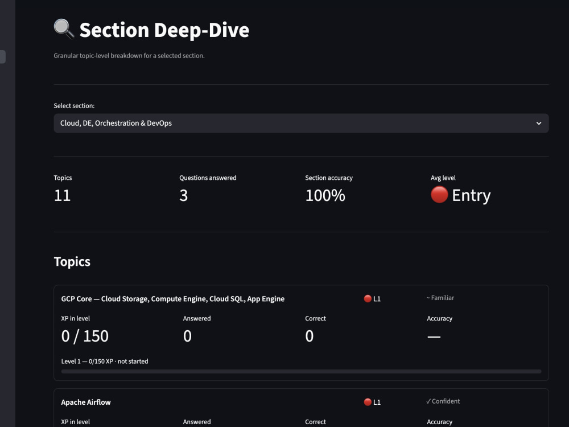Click the GCP Core level progress bar
This screenshot has width=569, height=427.
(x=301, y=371)
